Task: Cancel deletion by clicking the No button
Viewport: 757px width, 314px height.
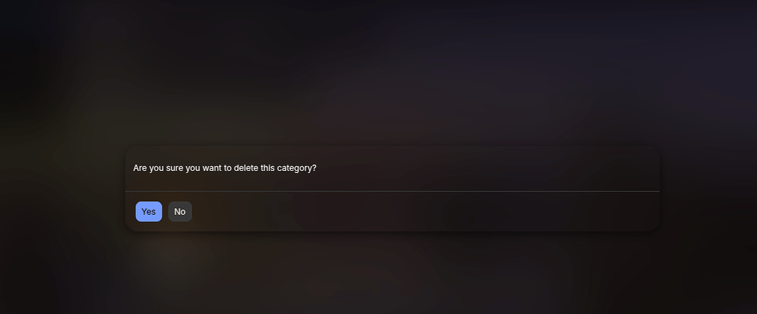Action: click(x=180, y=212)
